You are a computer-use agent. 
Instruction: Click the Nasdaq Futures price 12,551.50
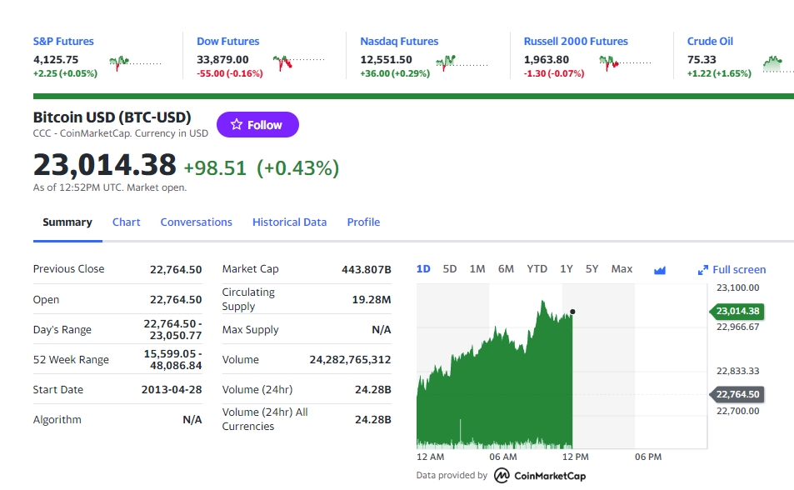coord(386,60)
